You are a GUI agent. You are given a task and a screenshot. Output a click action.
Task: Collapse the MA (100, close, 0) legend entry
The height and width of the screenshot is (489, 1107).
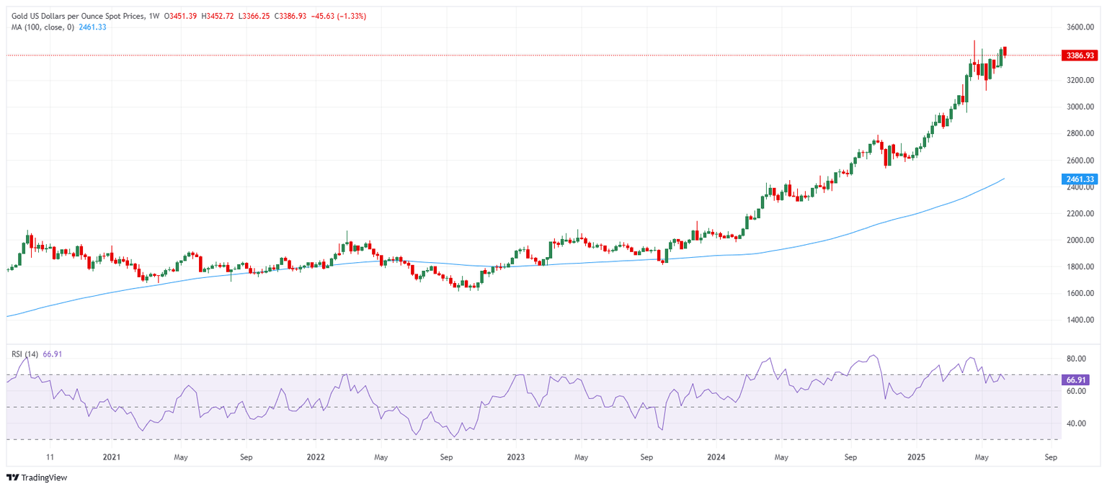click(43, 28)
